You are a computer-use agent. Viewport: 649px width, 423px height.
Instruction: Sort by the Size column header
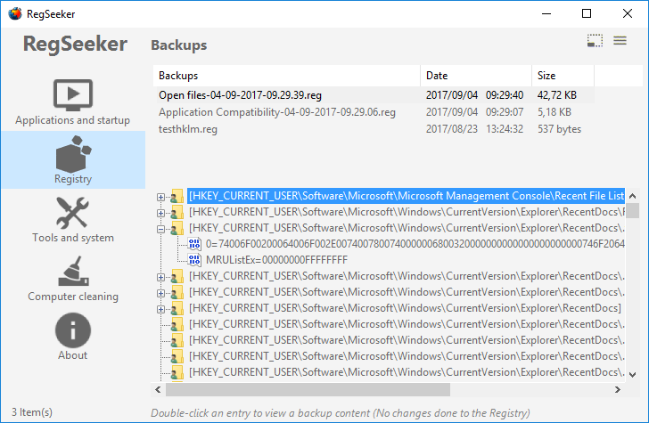click(x=563, y=76)
